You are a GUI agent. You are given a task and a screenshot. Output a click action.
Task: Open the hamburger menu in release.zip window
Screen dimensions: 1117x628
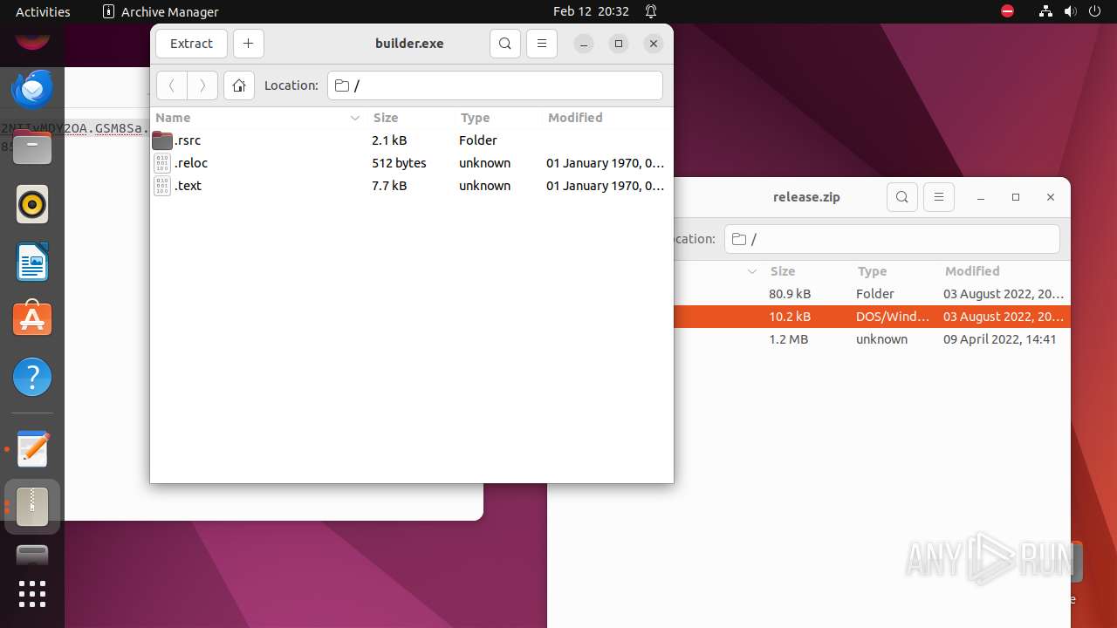[939, 197]
